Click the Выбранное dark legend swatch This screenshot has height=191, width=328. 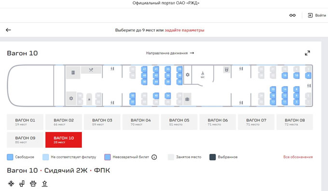click(213, 157)
